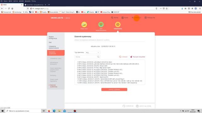Select the Ustawienia gear icon
The height and width of the screenshot is (113, 202).
pos(118,24)
